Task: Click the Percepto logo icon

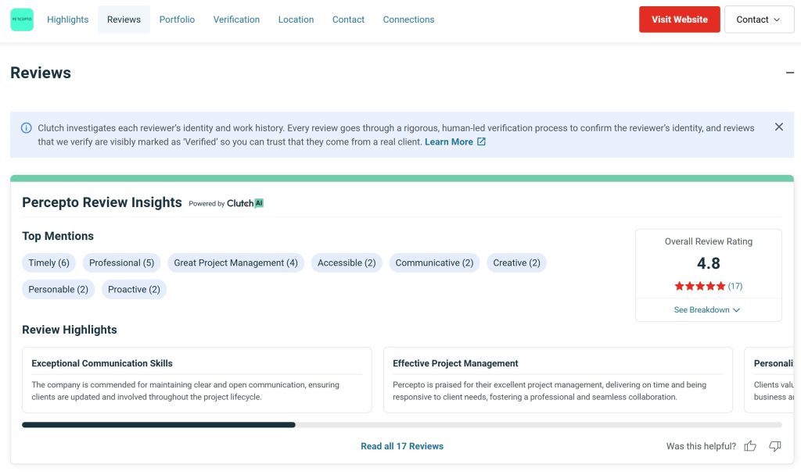Action: click(x=22, y=20)
